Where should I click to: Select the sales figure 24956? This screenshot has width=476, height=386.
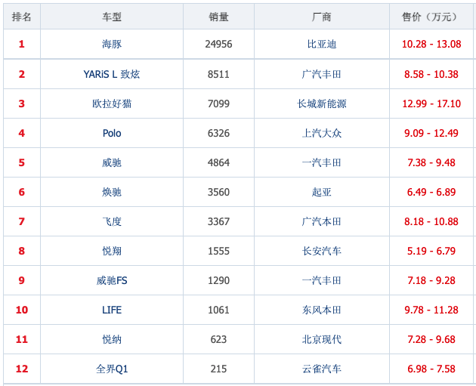tap(218, 45)
